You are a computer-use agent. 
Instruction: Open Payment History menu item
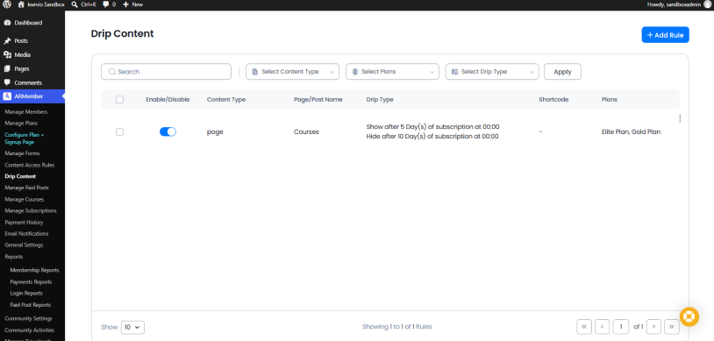pos(24,223)
